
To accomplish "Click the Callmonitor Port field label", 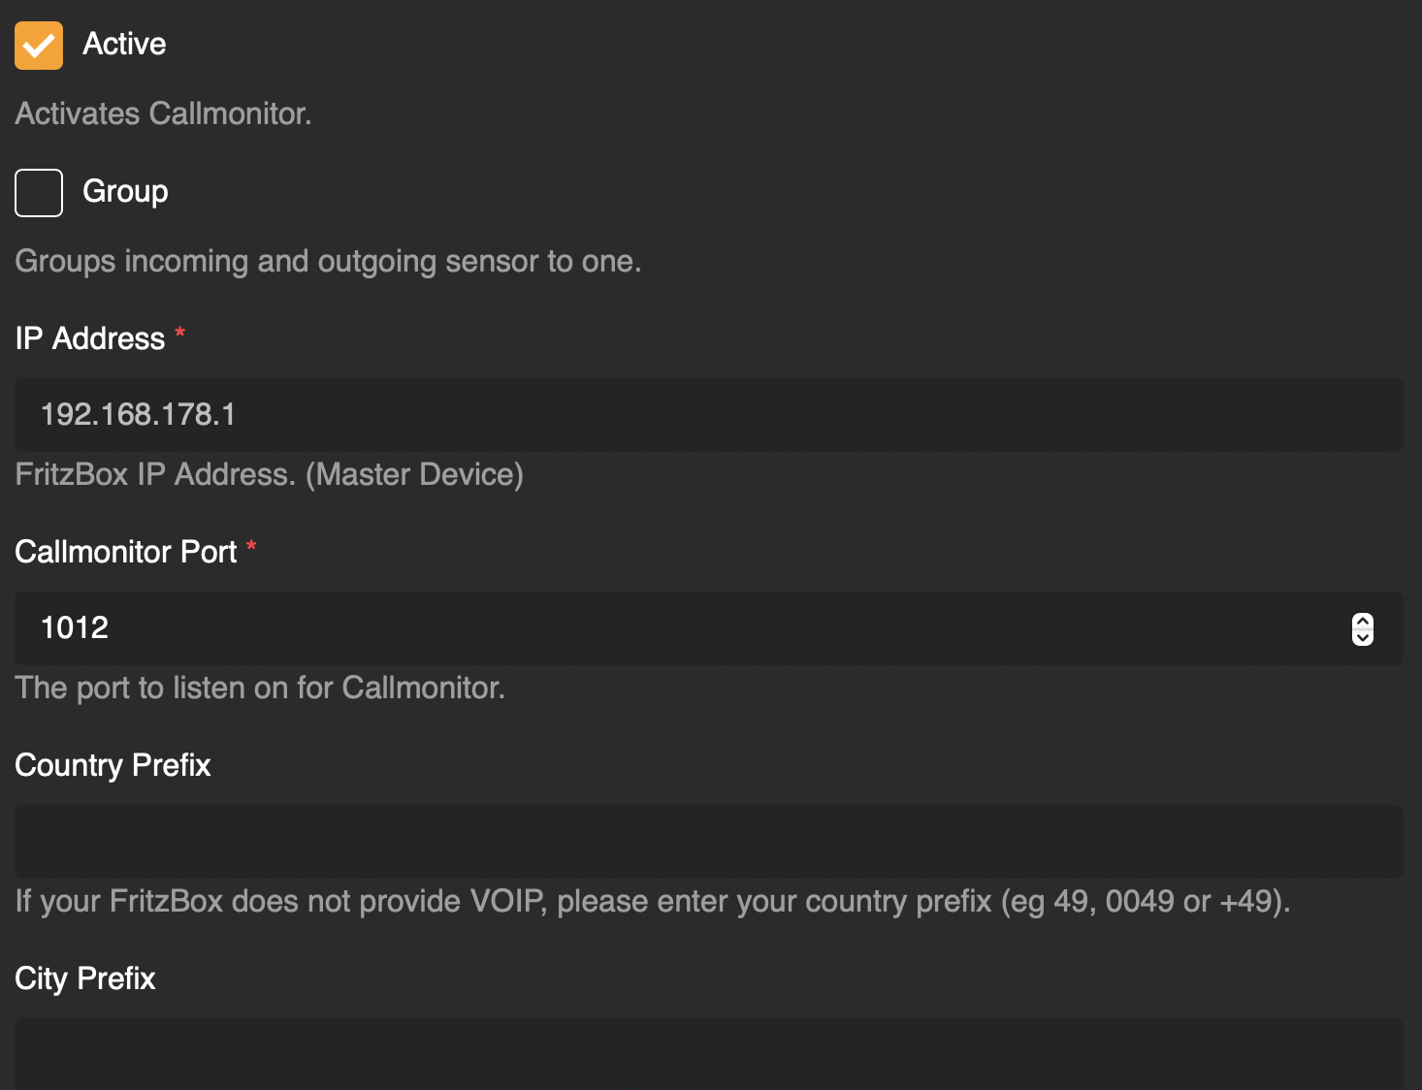I will coord(126,552).
